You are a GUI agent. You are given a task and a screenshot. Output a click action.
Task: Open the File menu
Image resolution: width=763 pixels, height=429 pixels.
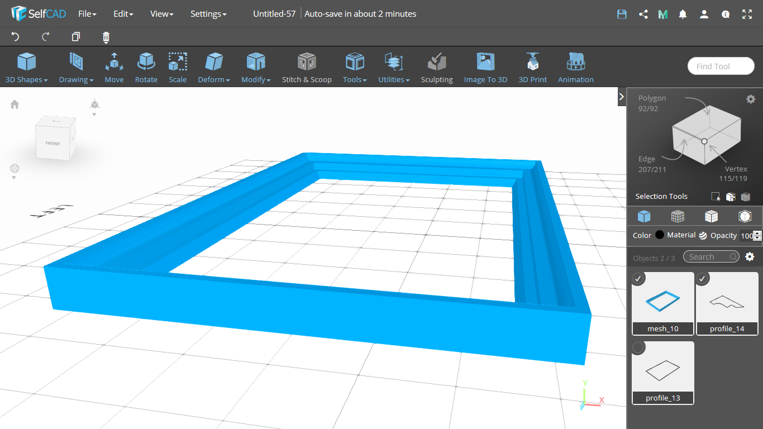click(x=87, y=14)
